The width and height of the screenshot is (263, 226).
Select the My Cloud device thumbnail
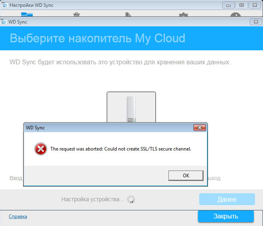tap(131, 107)
